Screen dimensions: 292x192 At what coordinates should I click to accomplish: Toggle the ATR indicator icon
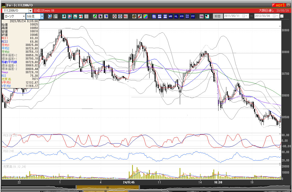coord(182,16)
